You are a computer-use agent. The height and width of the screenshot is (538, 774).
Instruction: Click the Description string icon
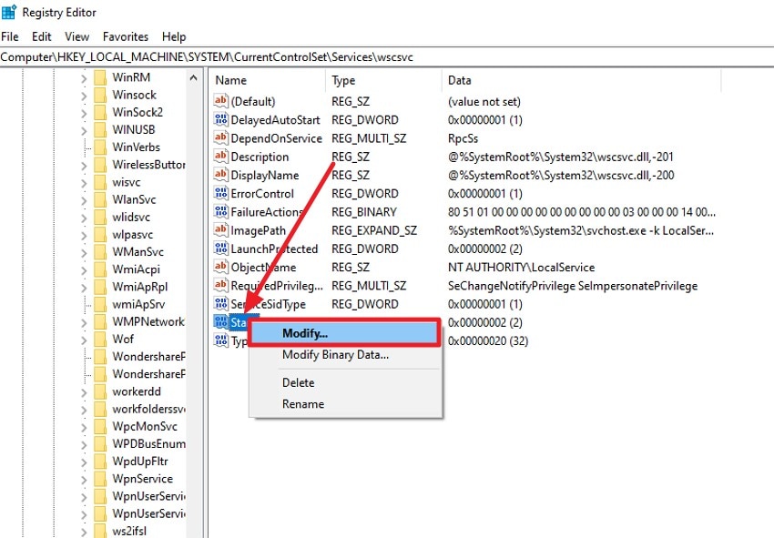coord(220,156)
